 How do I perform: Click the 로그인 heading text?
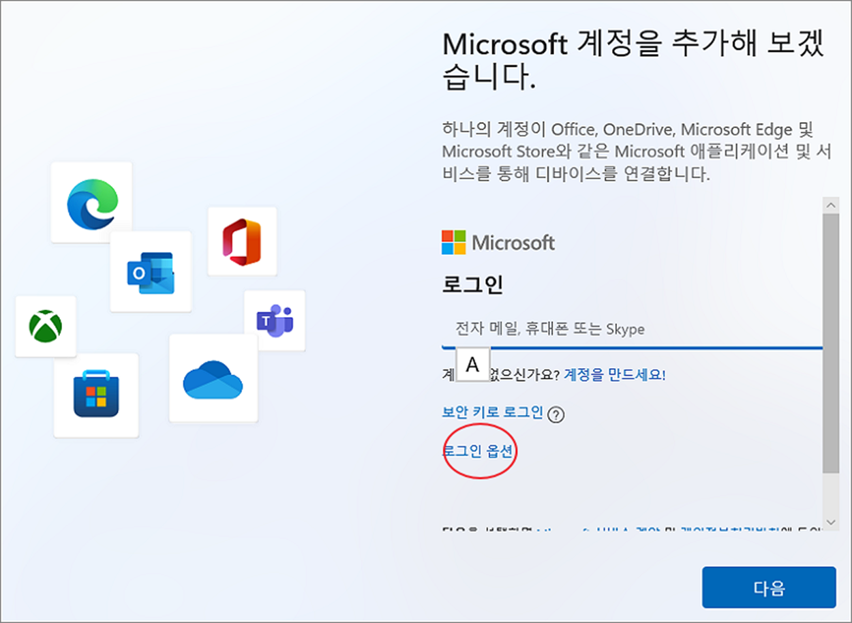click(472, 285)
